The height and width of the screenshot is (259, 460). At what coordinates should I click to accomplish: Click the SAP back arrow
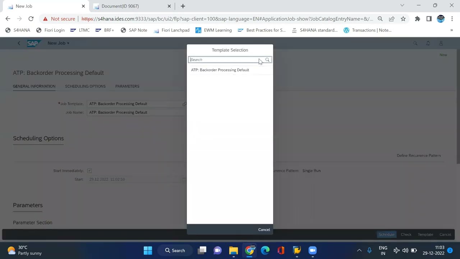pos(19,43)
